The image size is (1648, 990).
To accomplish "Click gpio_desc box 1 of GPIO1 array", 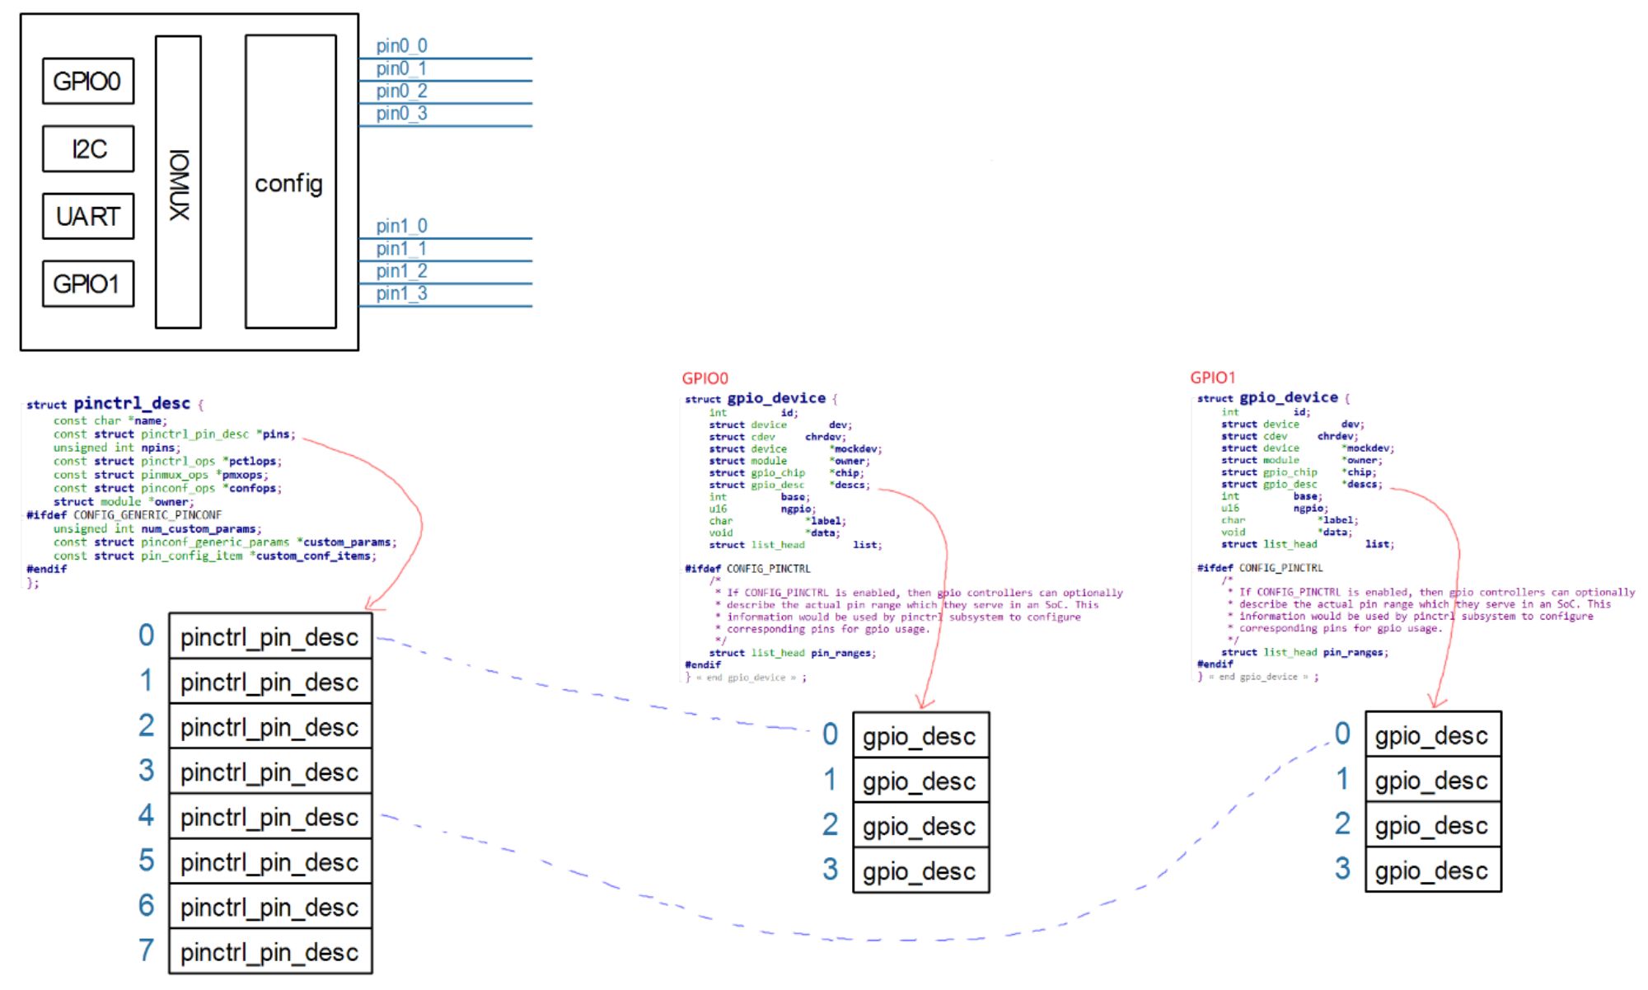I will [x=1433, y=780].
